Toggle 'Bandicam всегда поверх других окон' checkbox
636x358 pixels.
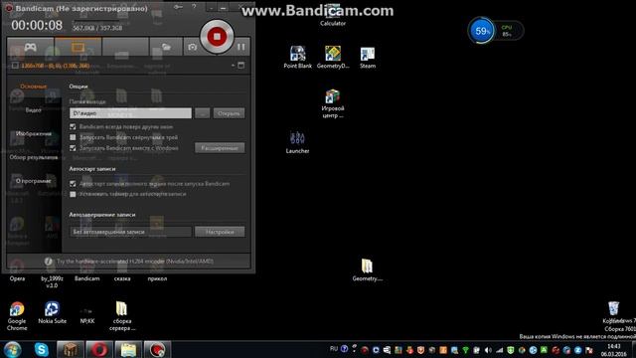point(73,126)
